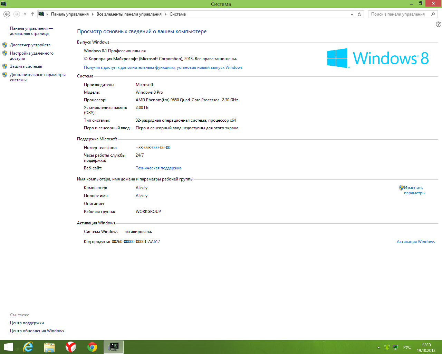Screen dimensions: 442x354
Task: Click the '2,00 ГБ' installed memory value
Action: point(142,108)
